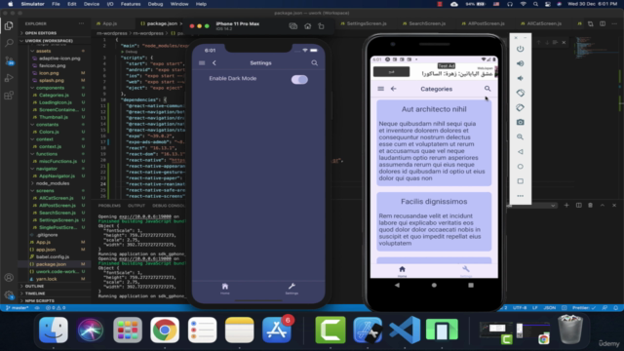Collapse the screens folder
Viewport: 624px width, 351px height.
coord(45,191)
